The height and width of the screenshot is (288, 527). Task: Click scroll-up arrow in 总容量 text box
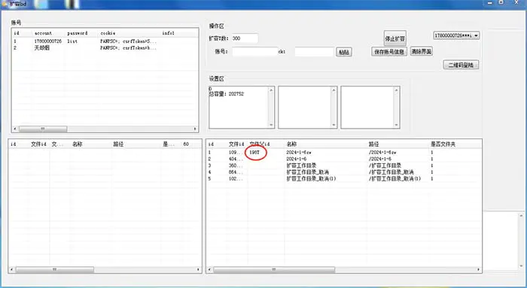pos(271,90)
